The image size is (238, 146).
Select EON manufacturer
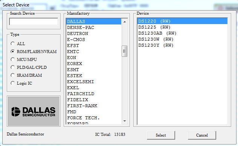94,58
